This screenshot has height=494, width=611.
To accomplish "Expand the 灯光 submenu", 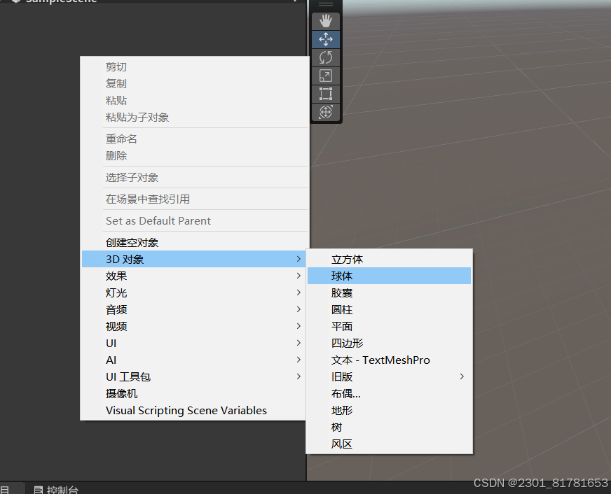I will [195, 292].
